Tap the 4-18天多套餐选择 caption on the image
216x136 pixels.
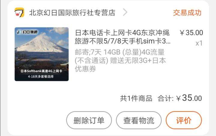[41, 77]
